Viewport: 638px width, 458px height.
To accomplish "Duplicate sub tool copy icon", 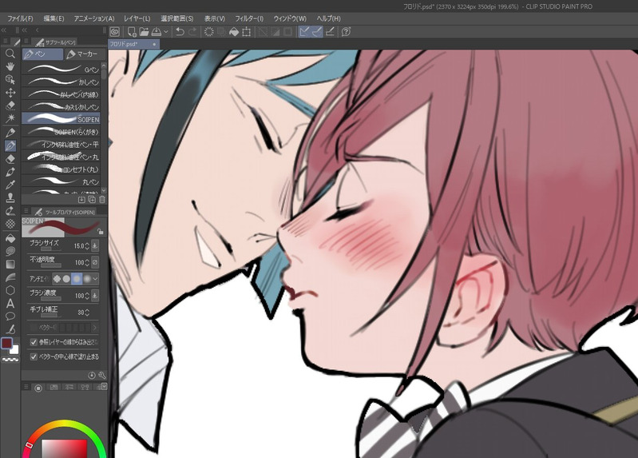I will (x=92, y=199).
